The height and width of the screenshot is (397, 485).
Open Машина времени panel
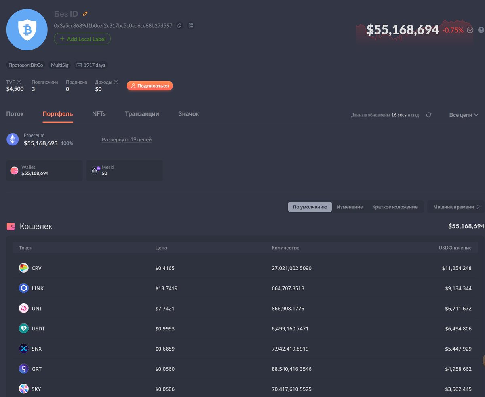point(456,207)
